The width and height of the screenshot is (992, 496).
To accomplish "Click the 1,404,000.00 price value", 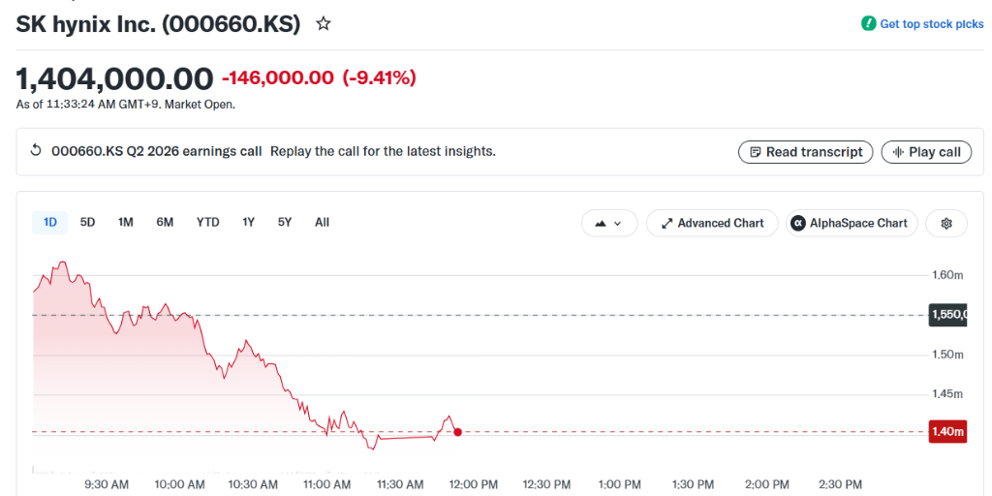I will [114, 79].
